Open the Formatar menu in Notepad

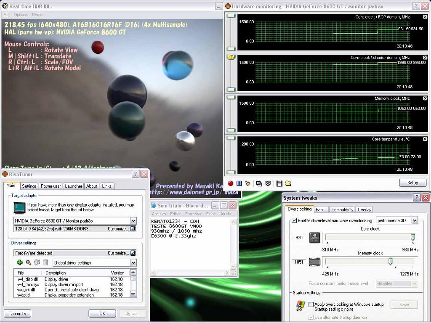coord(193,214)
